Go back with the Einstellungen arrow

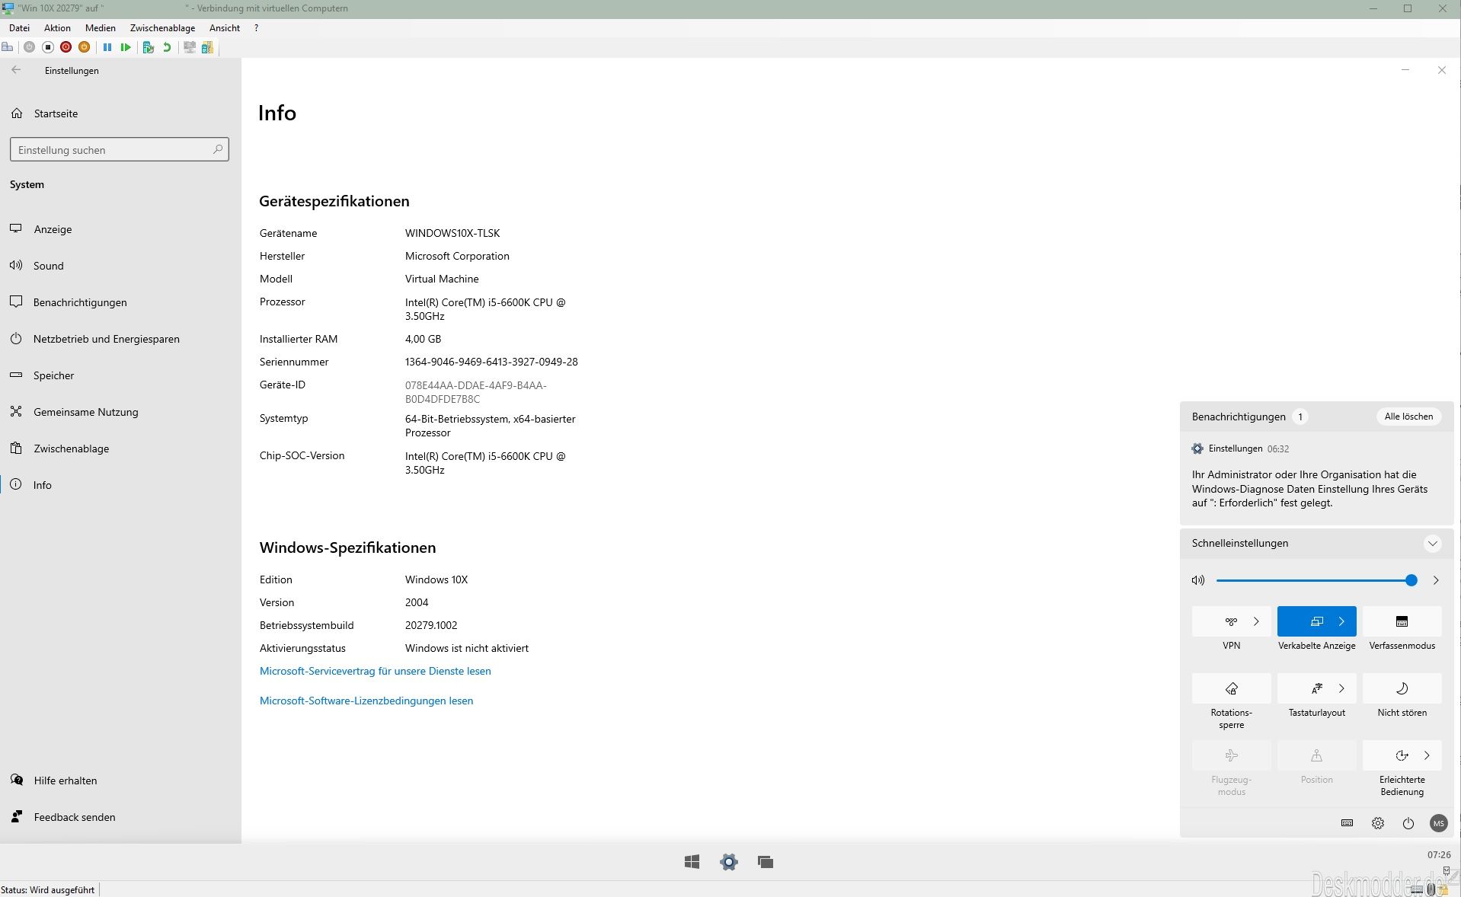coord(16,70)
